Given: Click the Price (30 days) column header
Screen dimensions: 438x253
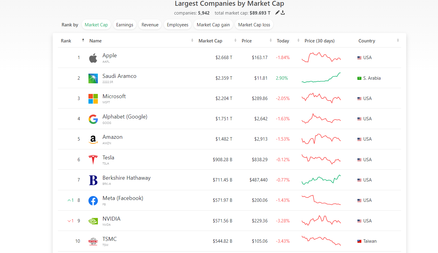Looking at the screenshot, I should coord(320,41).
